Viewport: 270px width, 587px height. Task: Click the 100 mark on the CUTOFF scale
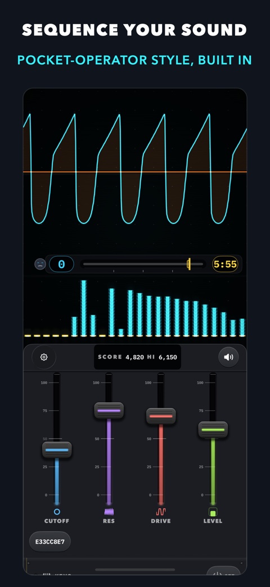point(44,383)
